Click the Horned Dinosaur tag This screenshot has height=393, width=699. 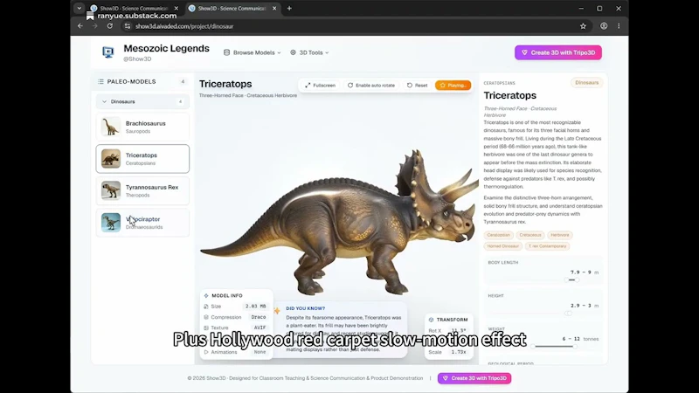[x=503, y=246]
